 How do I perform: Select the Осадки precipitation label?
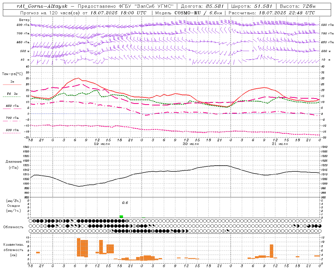[14, 206]
